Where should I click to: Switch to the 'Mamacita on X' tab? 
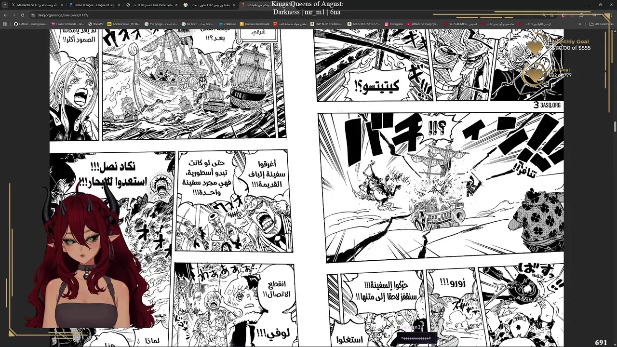(x=37, y=5)
